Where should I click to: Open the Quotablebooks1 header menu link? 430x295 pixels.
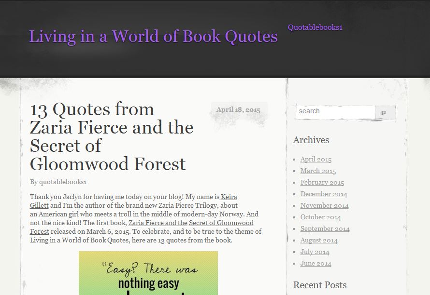click(315, 27)
